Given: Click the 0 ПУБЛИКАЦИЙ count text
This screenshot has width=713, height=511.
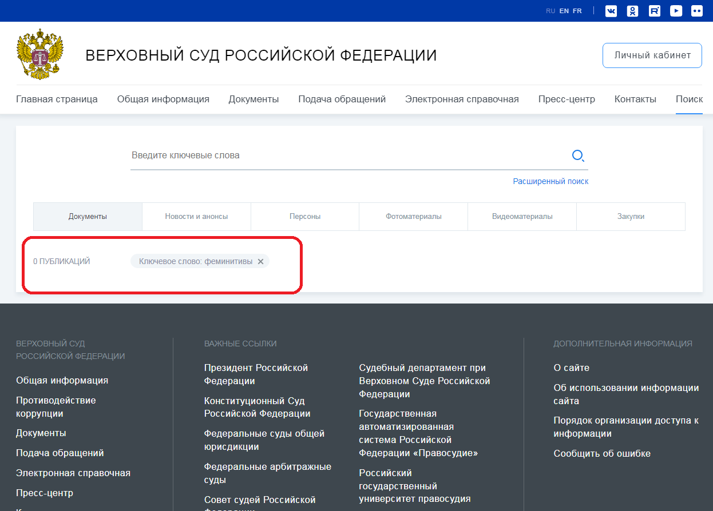Looking at the screenshot, I should pyautogui.click(x=61, y=261).
